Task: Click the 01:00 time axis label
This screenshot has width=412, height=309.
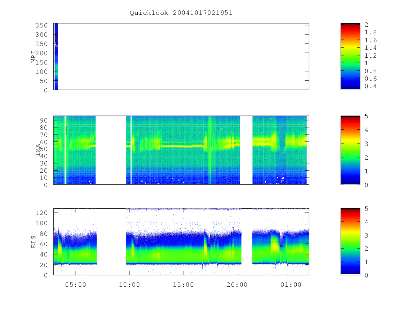Action: click(x=291, y=285)
